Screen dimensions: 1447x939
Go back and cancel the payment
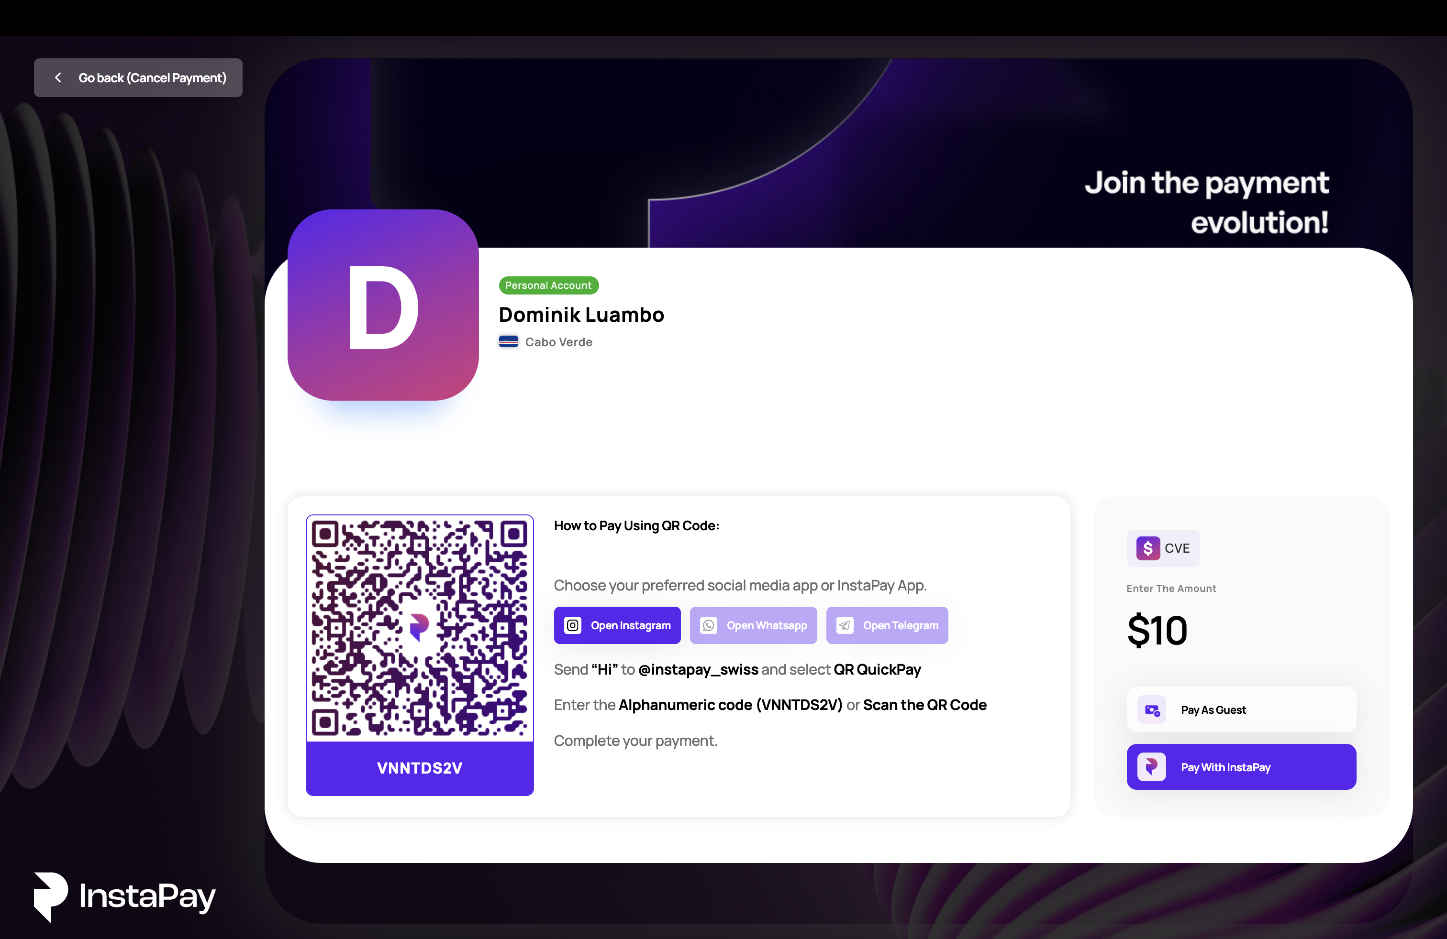pyautogui.click(x=138, y=78)
